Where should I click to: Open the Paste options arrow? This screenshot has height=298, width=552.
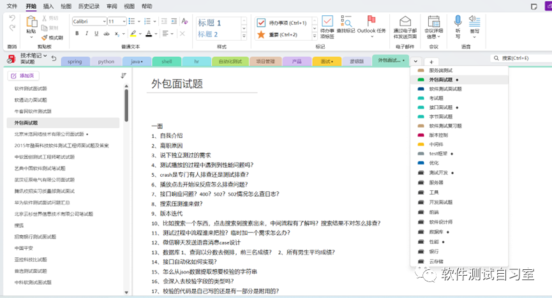point(31,36)
